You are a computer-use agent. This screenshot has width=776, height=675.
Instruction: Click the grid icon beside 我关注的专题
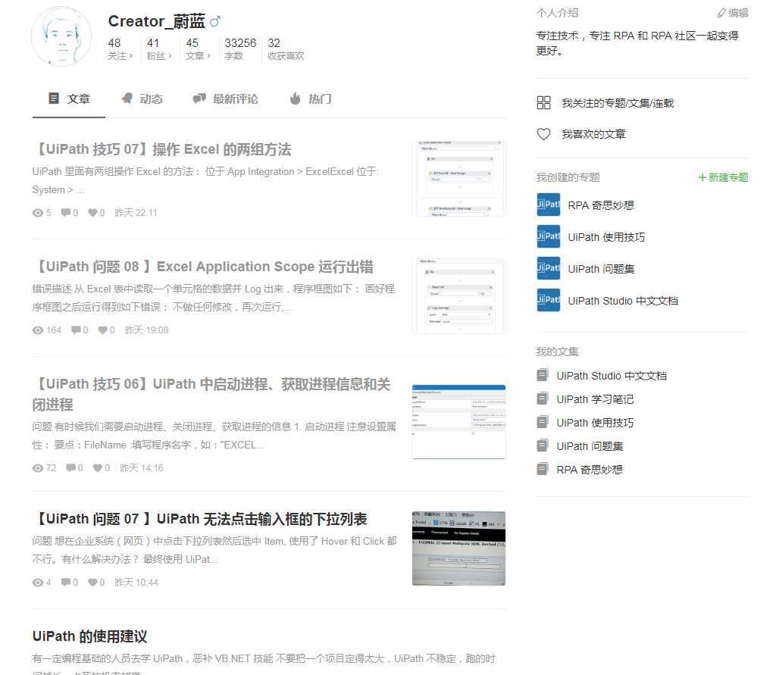pyautogui.click(x=543, y=102)
